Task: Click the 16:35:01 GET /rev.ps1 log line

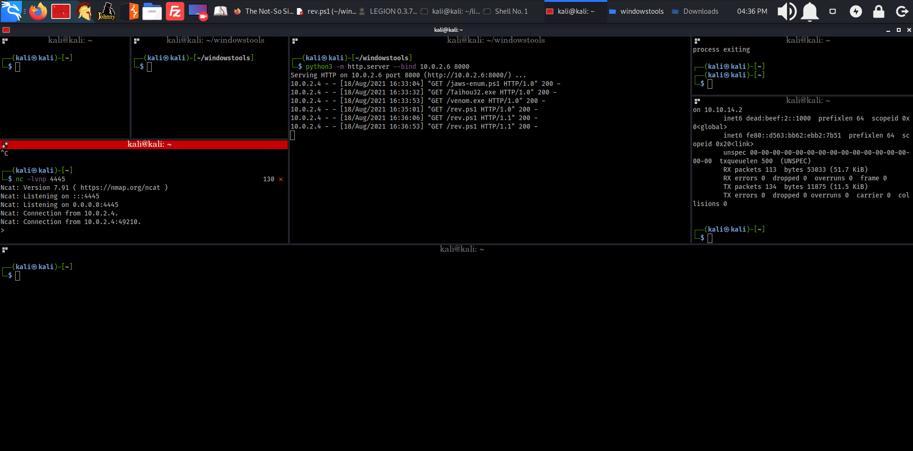Action: (x=414, y=109)
